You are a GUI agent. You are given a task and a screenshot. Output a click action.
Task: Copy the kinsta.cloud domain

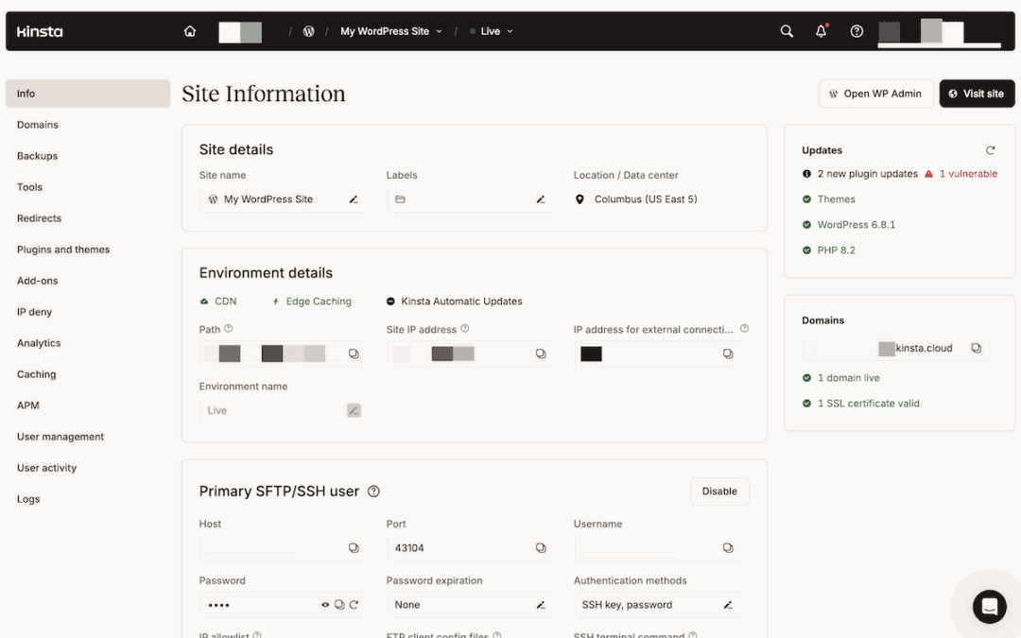pos(976,348)
